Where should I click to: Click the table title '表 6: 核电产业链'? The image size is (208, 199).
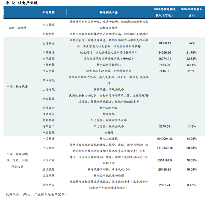click(22, 3)
